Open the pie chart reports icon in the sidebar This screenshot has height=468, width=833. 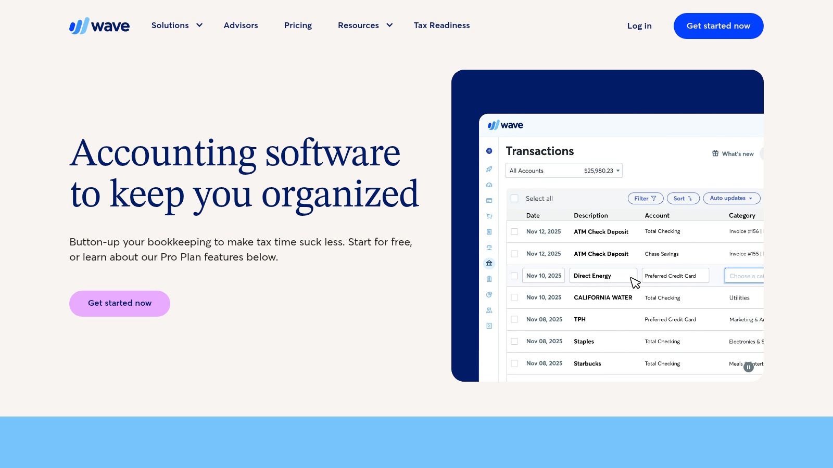(x=489, y=295)
